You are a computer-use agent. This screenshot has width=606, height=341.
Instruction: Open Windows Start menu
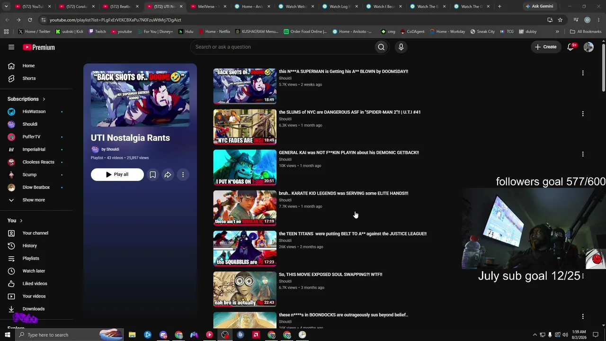tap(8, 335)
